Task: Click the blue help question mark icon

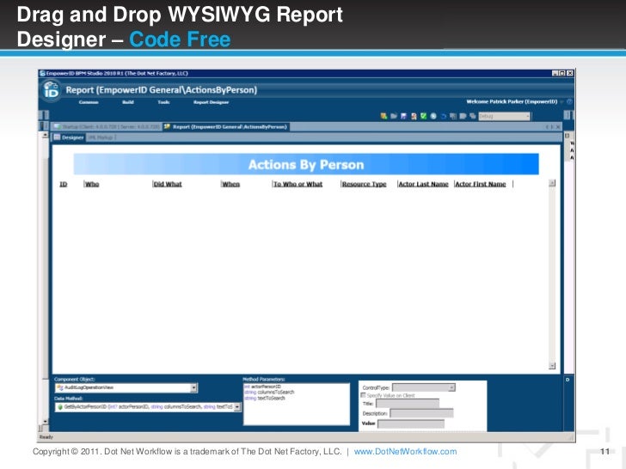Action: (570, 101)
